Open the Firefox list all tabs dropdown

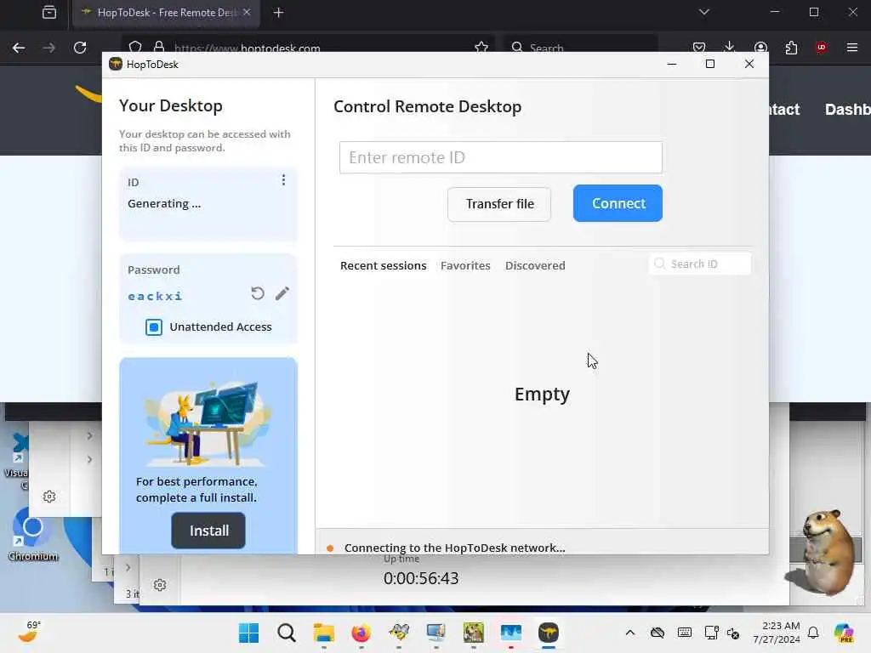pos(703,12)
